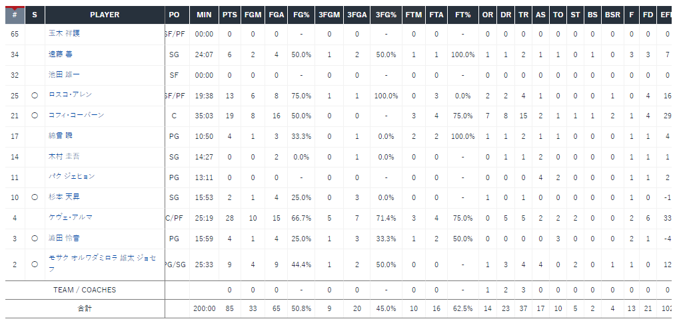Open 遠藤 善 player profile link
Image resolution: width=679 pixels, height=323 pixels.
coord(61,54)
